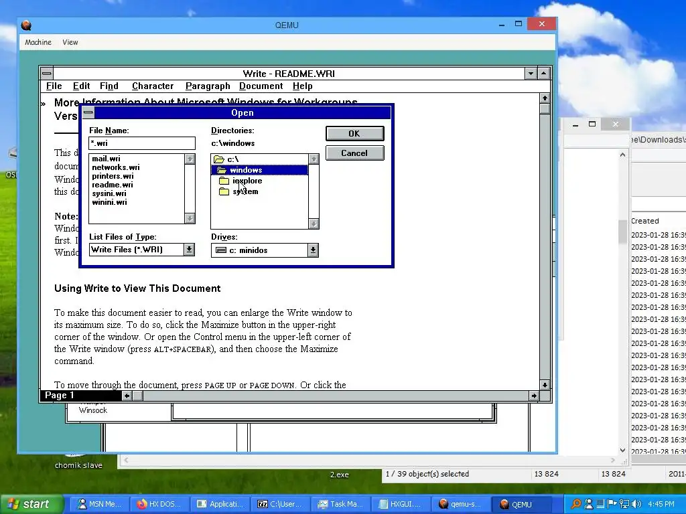
Task: Click the Write vertical scrollbar thumb
Action: click(x=545, y=108)
